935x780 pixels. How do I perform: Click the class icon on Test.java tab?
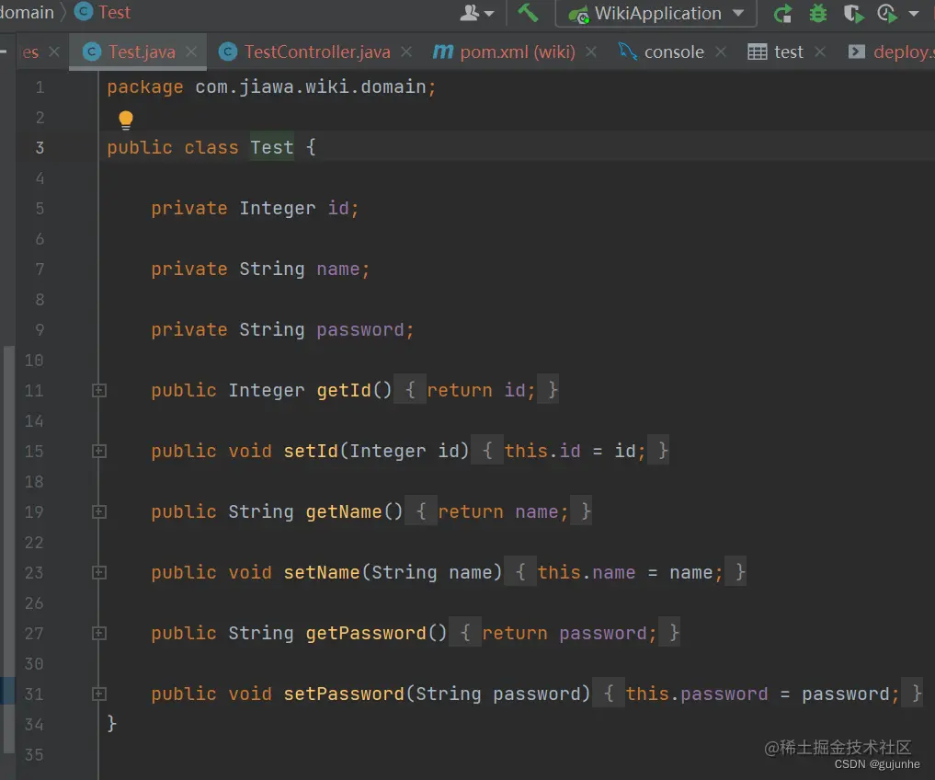tap(91, 52)
